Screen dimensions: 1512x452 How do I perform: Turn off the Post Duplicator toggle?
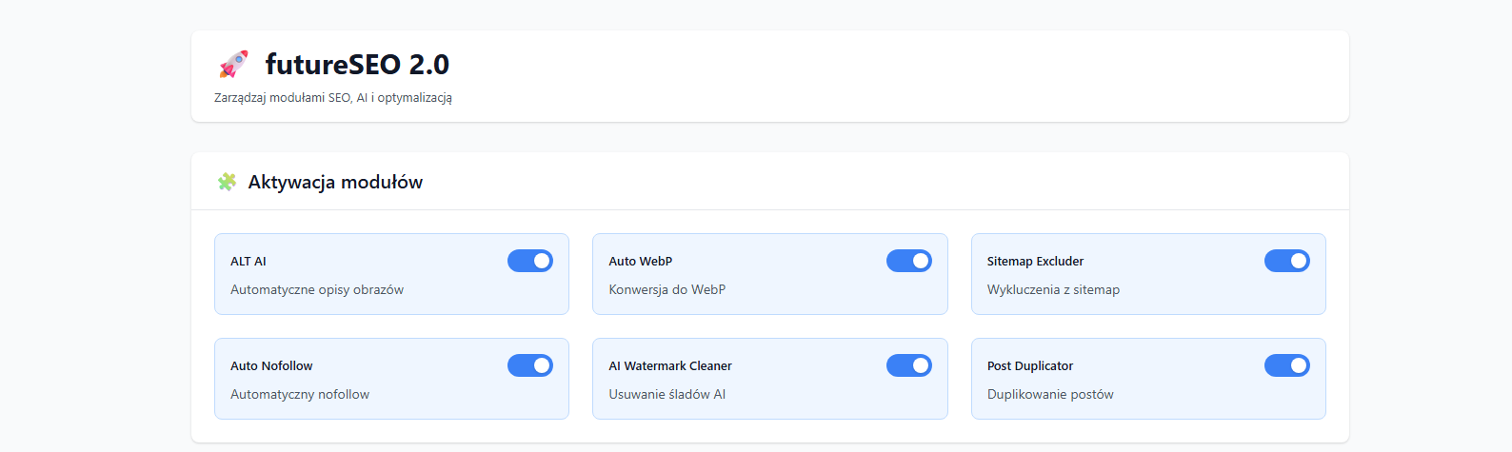pyautogui.click(x=1287, y=365)
